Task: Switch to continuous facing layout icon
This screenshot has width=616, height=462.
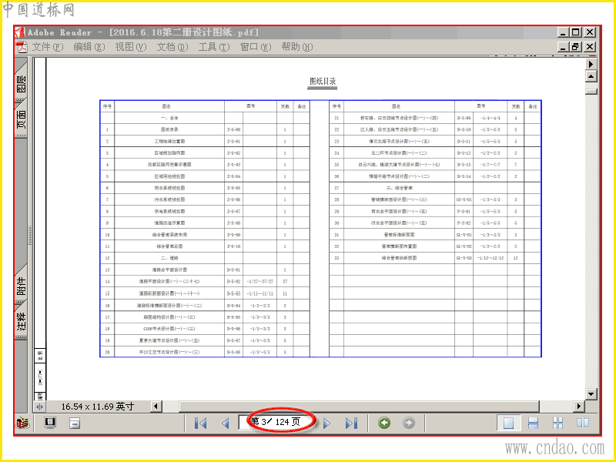Action: [x=557, y=423]
